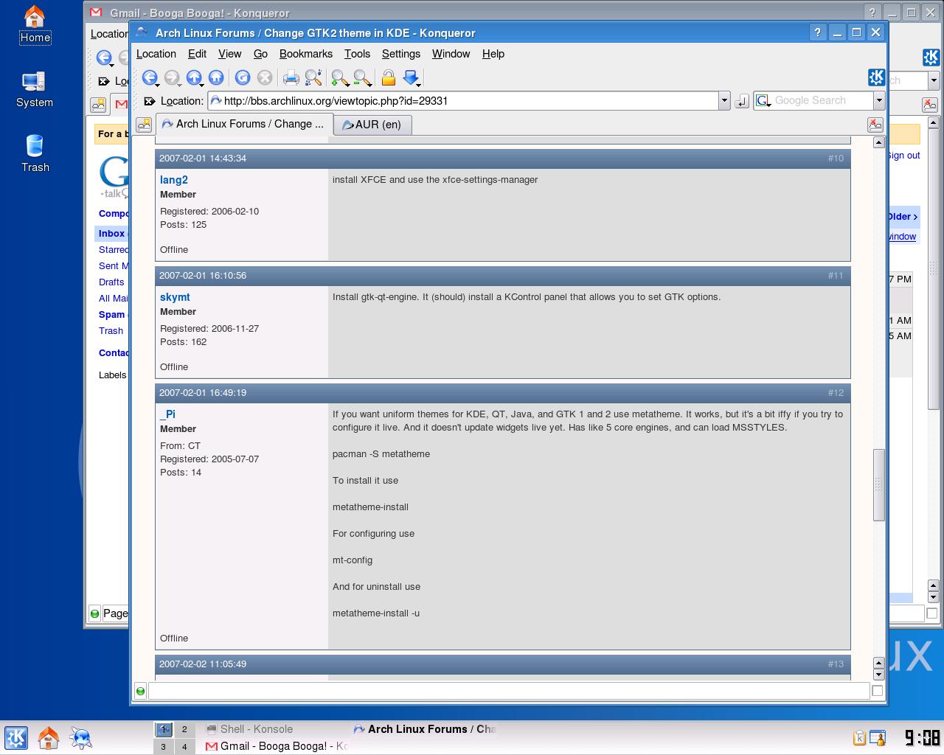
Task: Follow the post #10 permalink
Action: (836, 159)
